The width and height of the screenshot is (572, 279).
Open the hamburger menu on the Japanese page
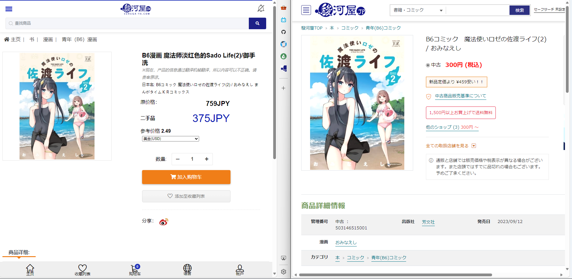tap(306, 10)
